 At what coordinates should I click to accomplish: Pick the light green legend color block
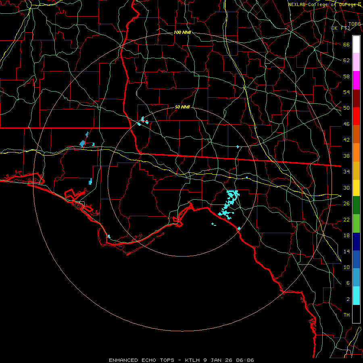(x=356, y=223)
